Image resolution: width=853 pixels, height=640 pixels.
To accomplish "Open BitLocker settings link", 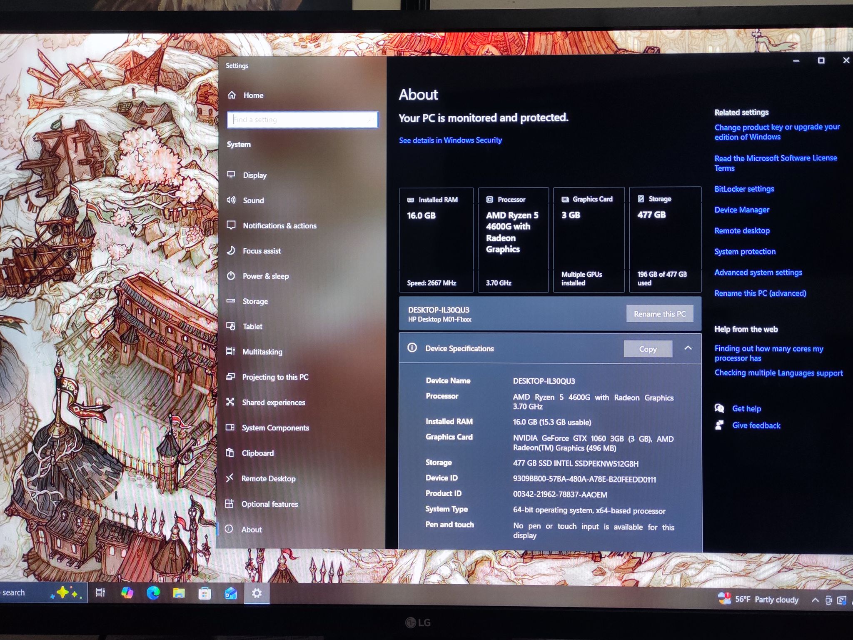I will pyautogui.click(x=744, y=189).
